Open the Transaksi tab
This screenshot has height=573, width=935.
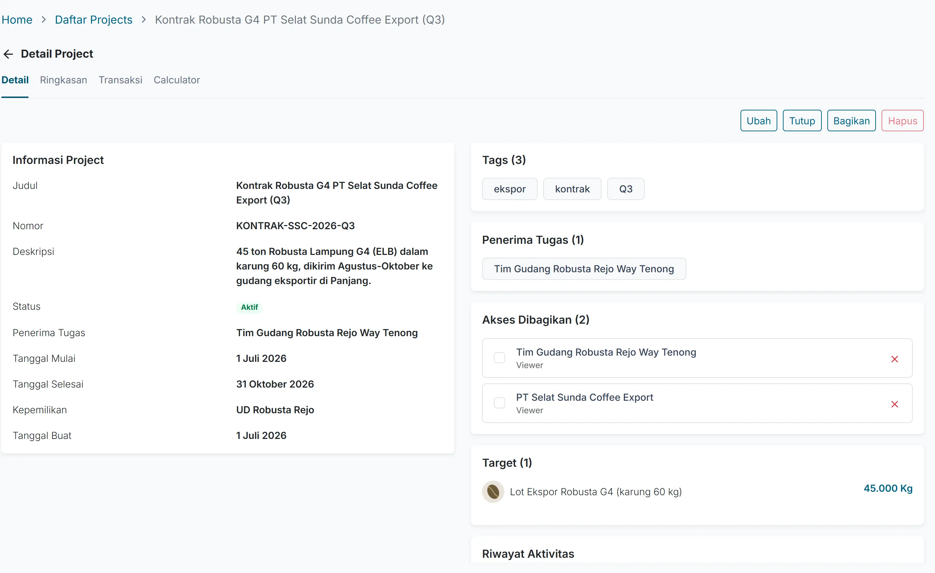pos(120,80)
